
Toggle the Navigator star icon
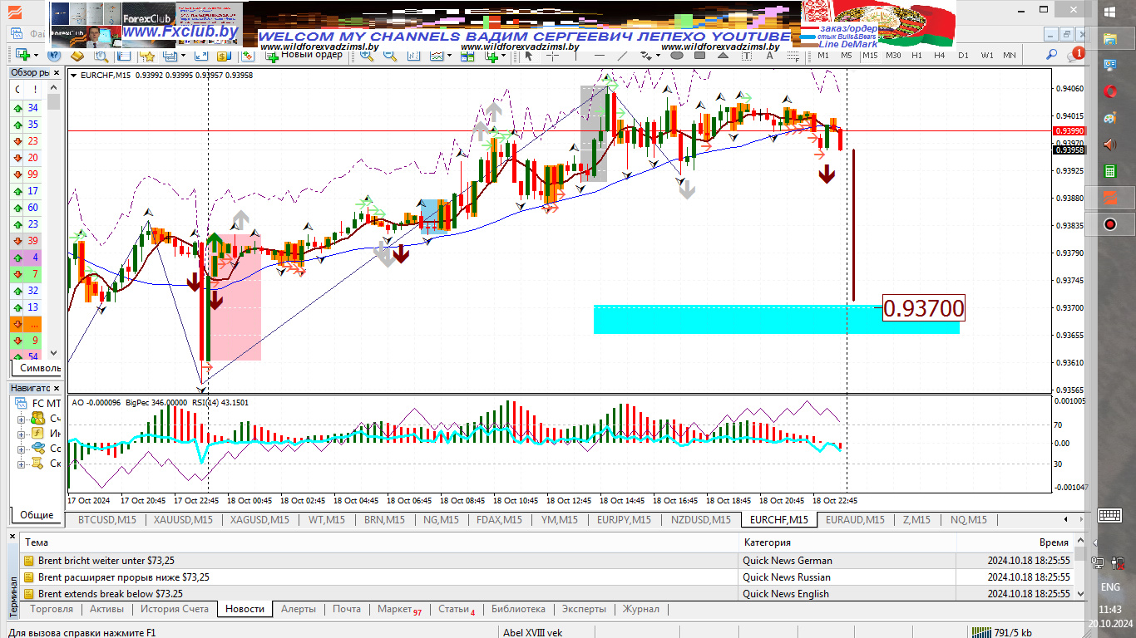[147, 56]
